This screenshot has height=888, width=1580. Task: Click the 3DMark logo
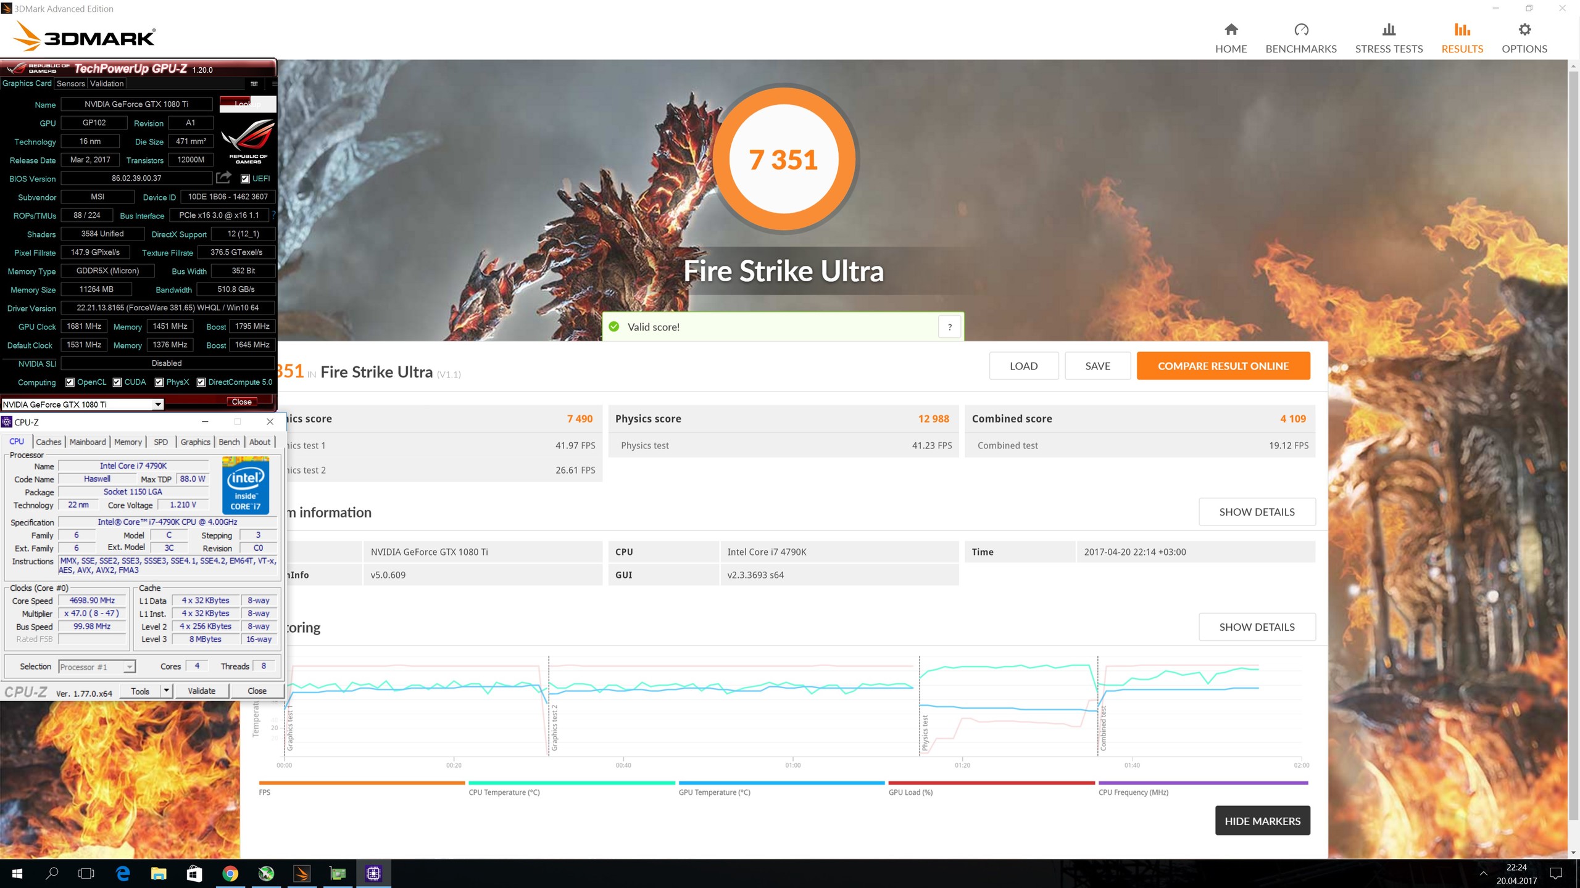coord(85,36)
